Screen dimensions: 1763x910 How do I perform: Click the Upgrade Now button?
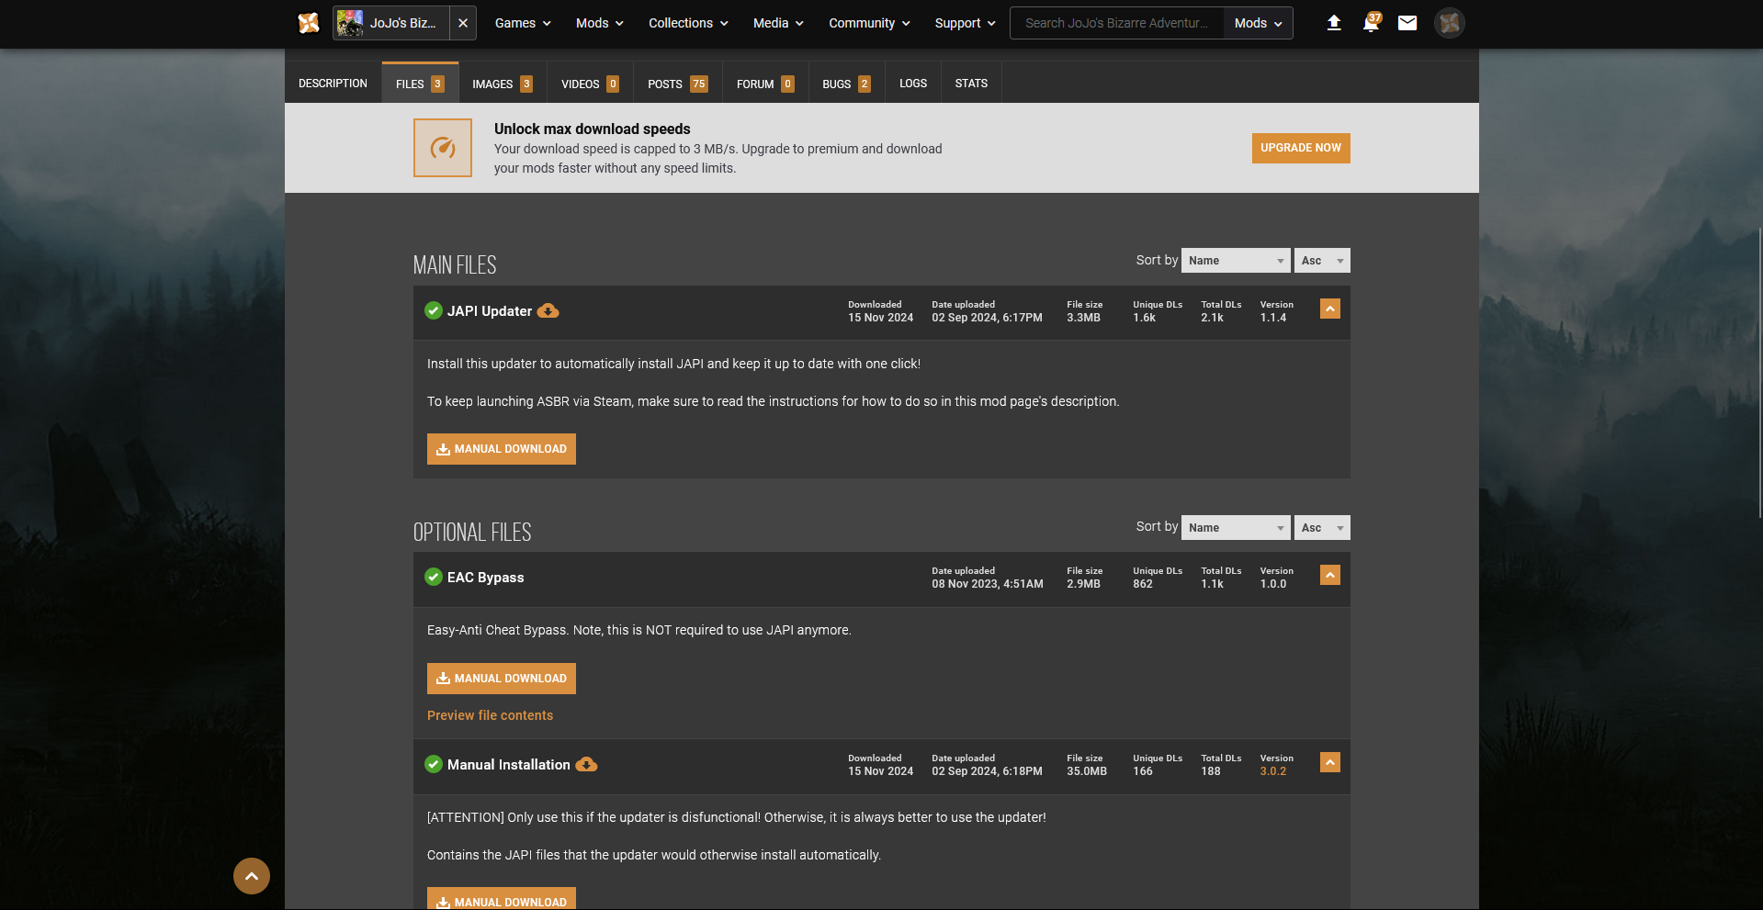[x=1301, y=148]
